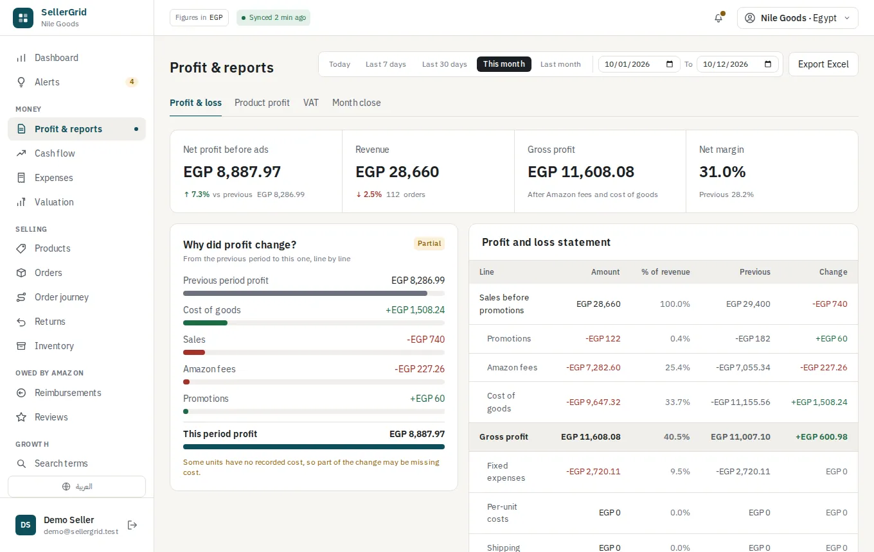Open the Month close tab

click(x=356, y=103)
